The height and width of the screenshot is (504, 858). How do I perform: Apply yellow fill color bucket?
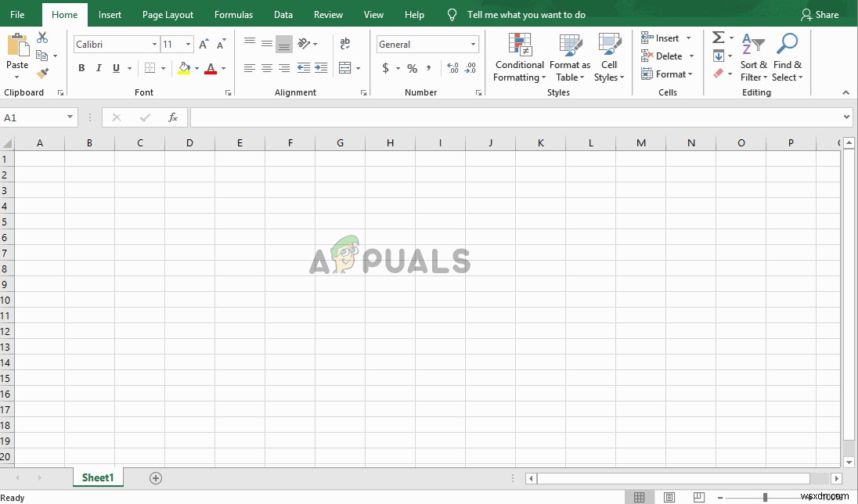185,68
